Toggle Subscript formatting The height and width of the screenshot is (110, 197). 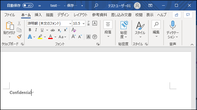click(x=59, y=30)
